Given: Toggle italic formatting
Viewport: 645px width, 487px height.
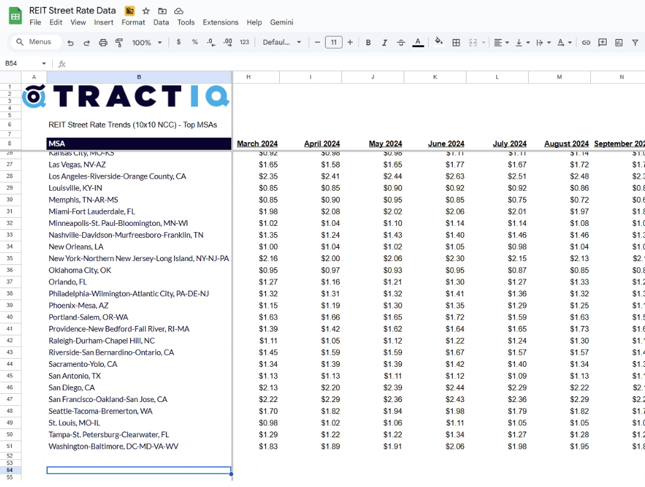Looking at the screenshot, I should [x=385, y=43].
